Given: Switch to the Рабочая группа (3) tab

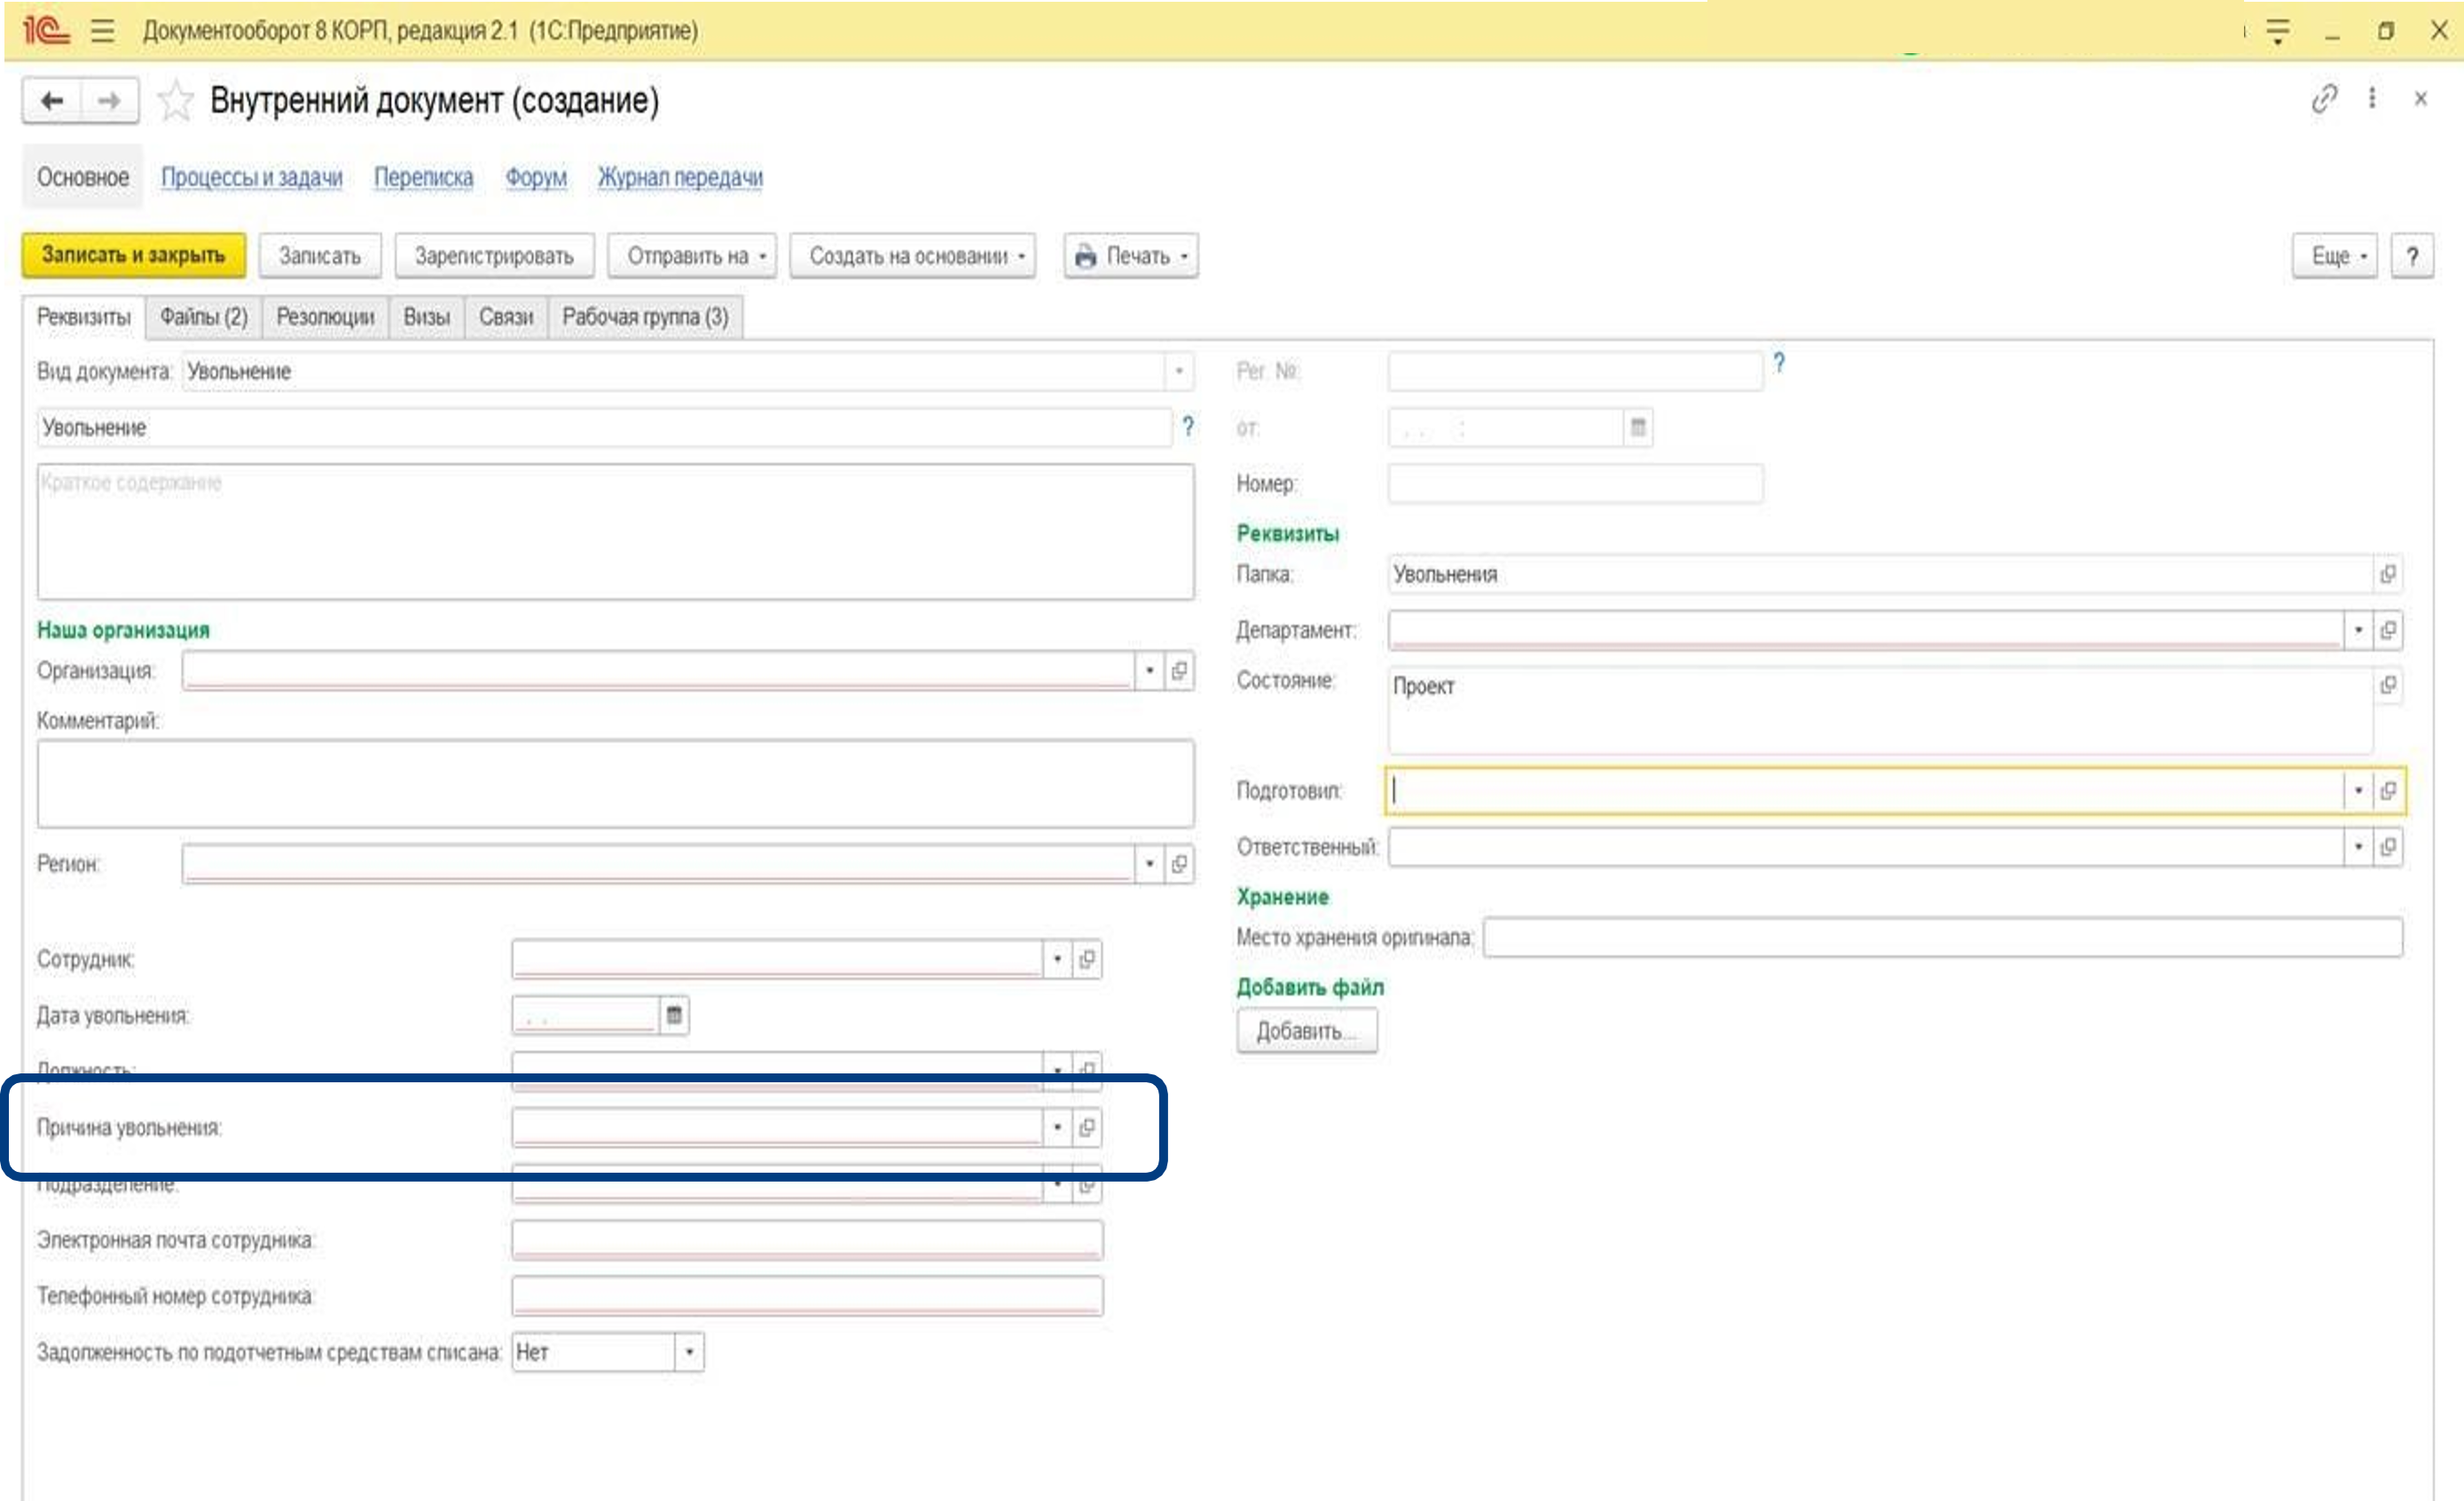Looking at the screenshot, I should click(645, 317).
